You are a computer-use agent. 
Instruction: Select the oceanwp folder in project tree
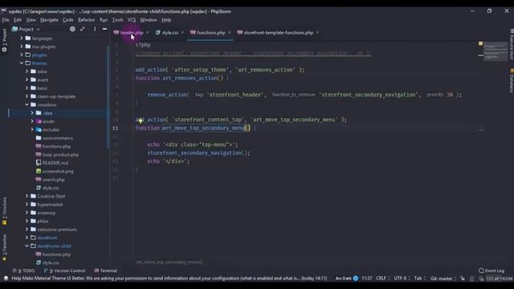(x=47, y=213)
